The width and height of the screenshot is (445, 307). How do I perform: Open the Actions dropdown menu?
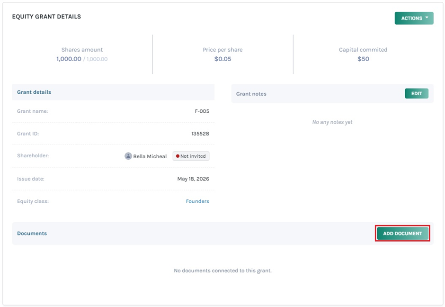[414, 18]
